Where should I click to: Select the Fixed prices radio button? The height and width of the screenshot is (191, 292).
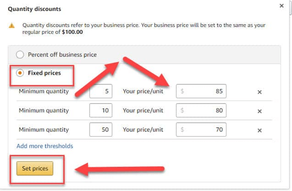point(20,73)
